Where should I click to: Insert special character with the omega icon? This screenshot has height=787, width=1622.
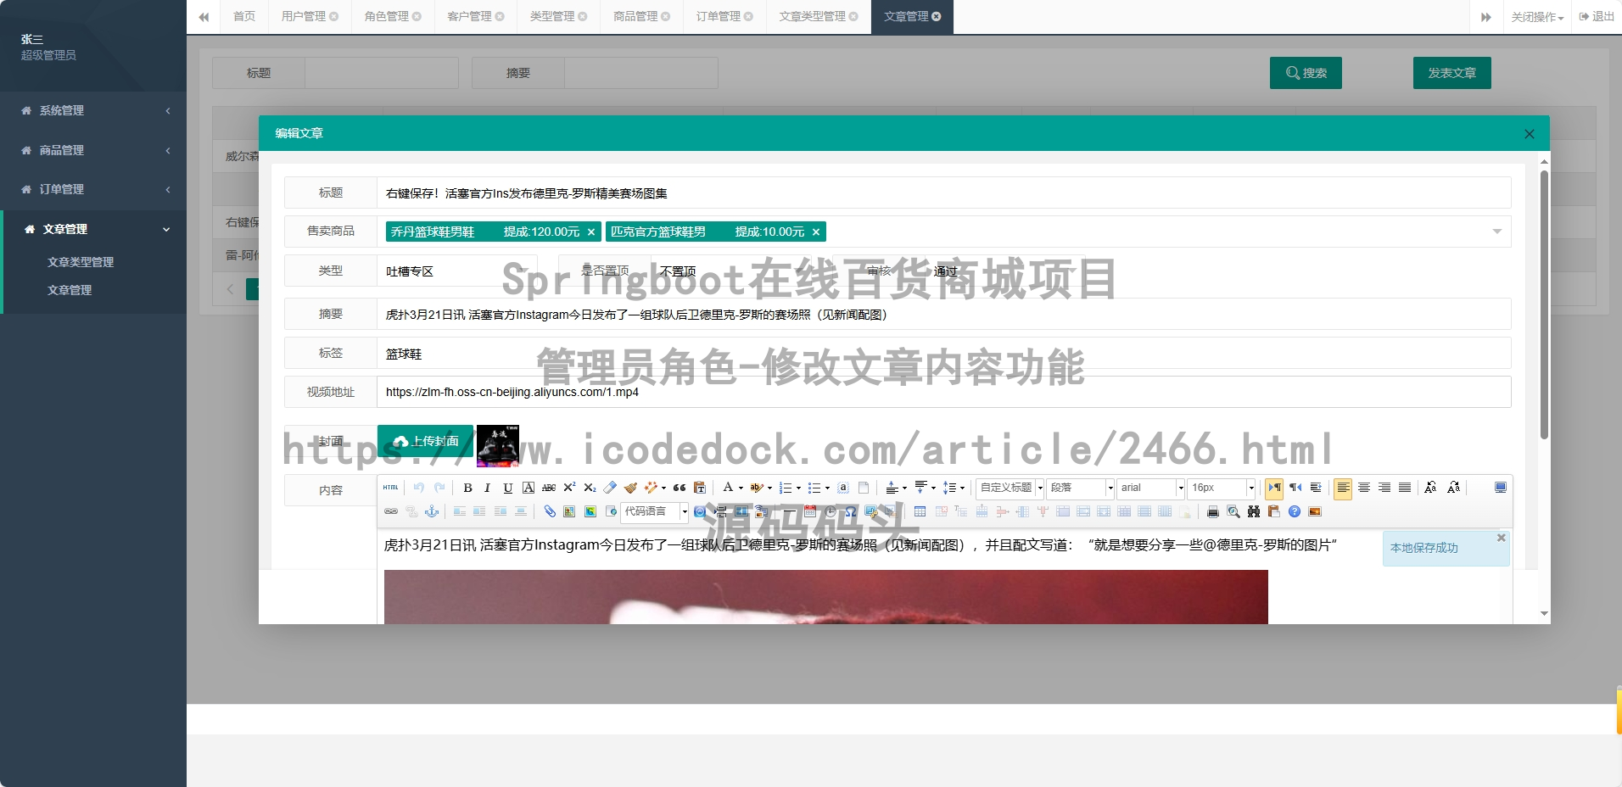(850, 511)
